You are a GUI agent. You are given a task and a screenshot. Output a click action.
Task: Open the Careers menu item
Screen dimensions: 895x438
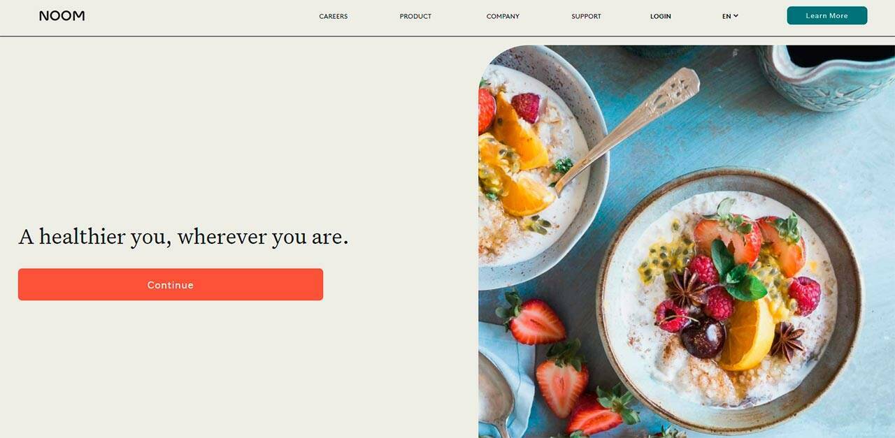pyautogui.click(x=334, y=16)
